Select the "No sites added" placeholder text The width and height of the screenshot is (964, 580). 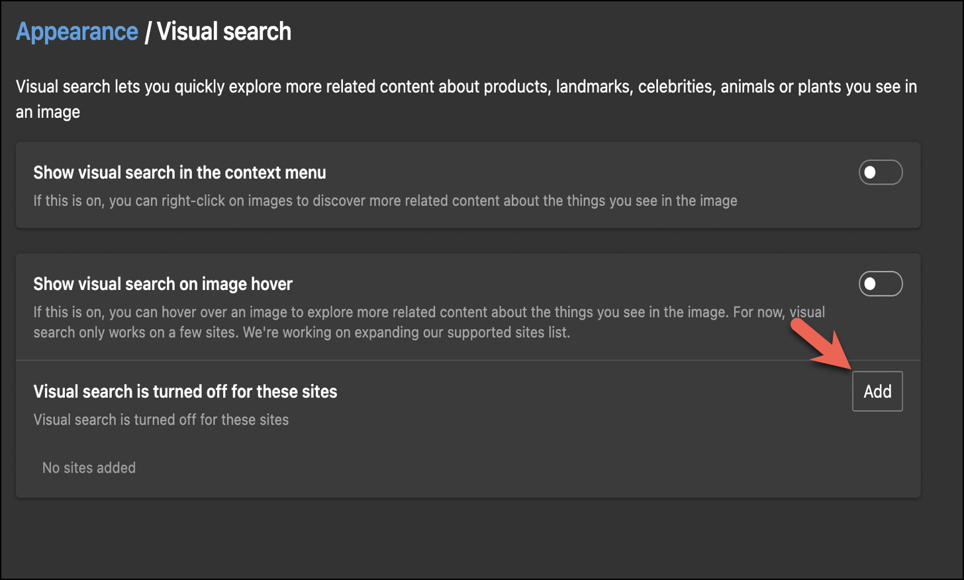coord(89,467)
